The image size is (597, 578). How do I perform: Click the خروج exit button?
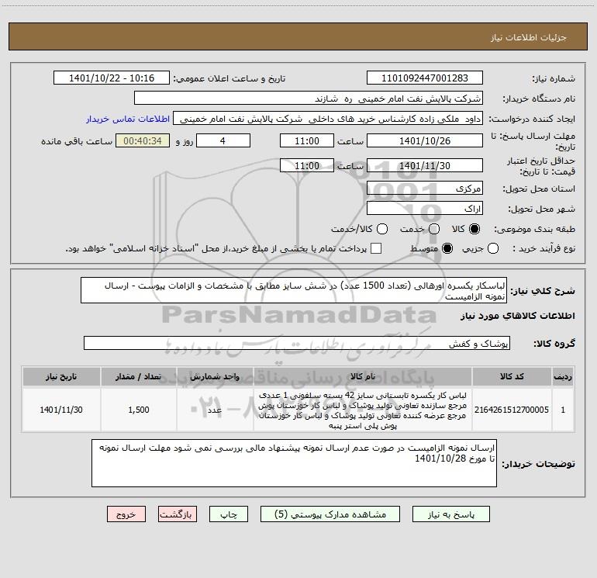click(x=126, y=514)
